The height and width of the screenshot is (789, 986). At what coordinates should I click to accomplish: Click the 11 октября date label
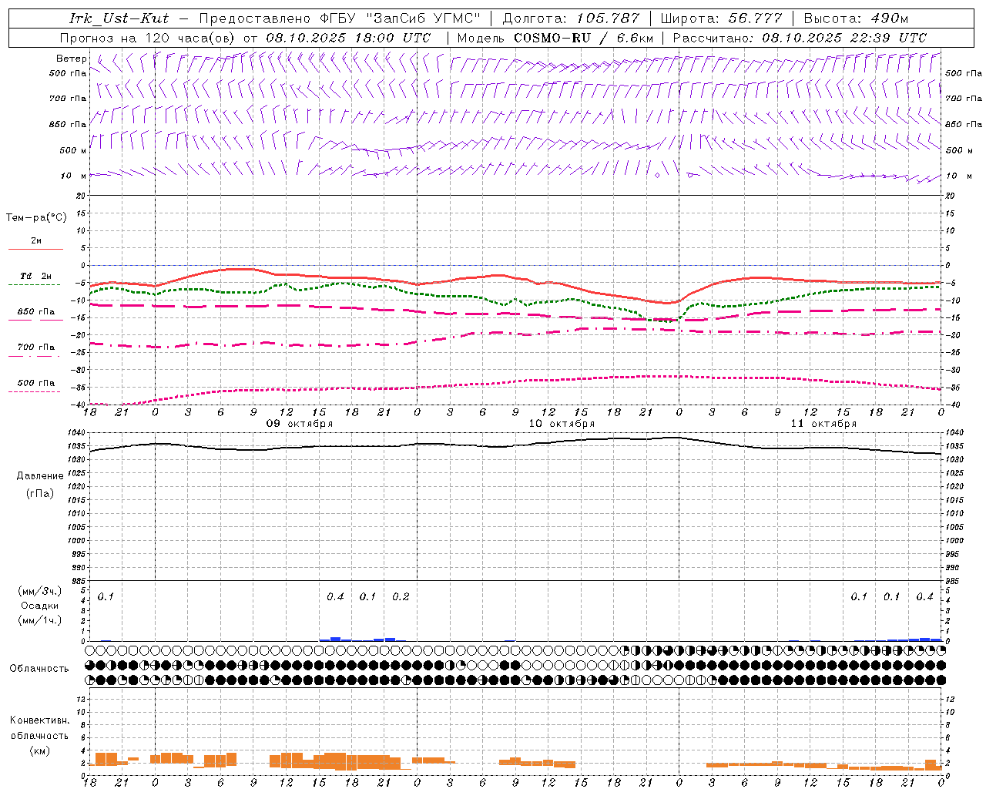click(x=823, y=424)
